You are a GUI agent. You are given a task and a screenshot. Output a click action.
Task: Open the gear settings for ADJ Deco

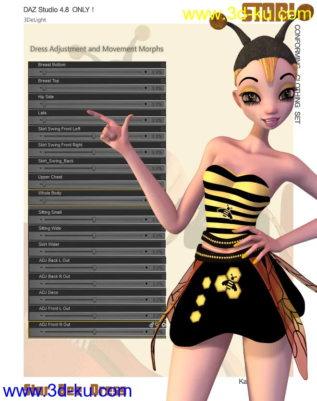pyautogui.click(x=163, y=292)
